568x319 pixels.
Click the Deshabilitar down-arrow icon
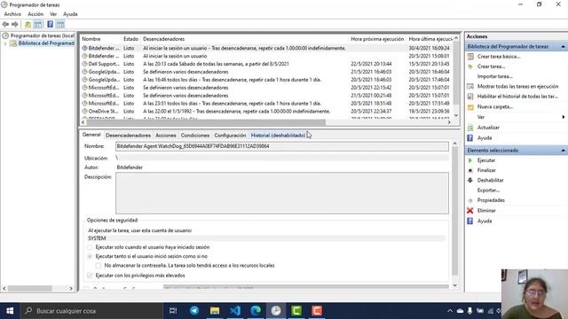tap(470, 180)
